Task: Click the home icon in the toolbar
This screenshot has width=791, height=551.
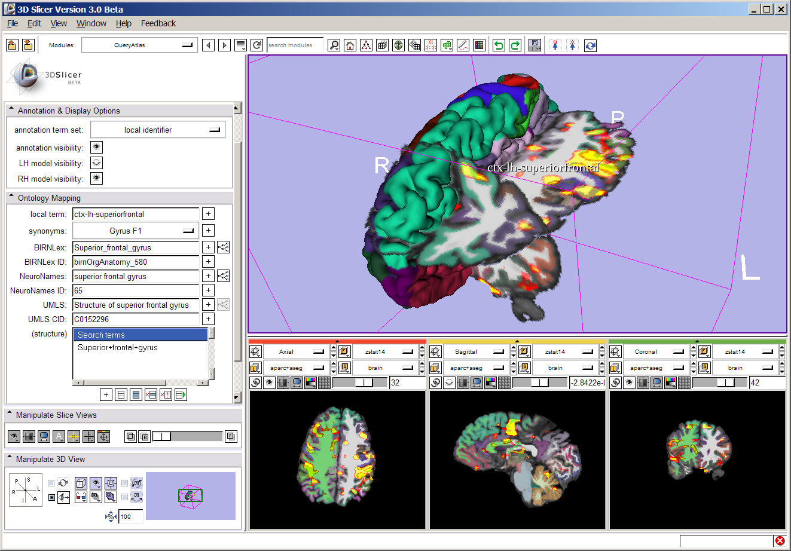Action: pyautogui.click(x=350, y=45)
